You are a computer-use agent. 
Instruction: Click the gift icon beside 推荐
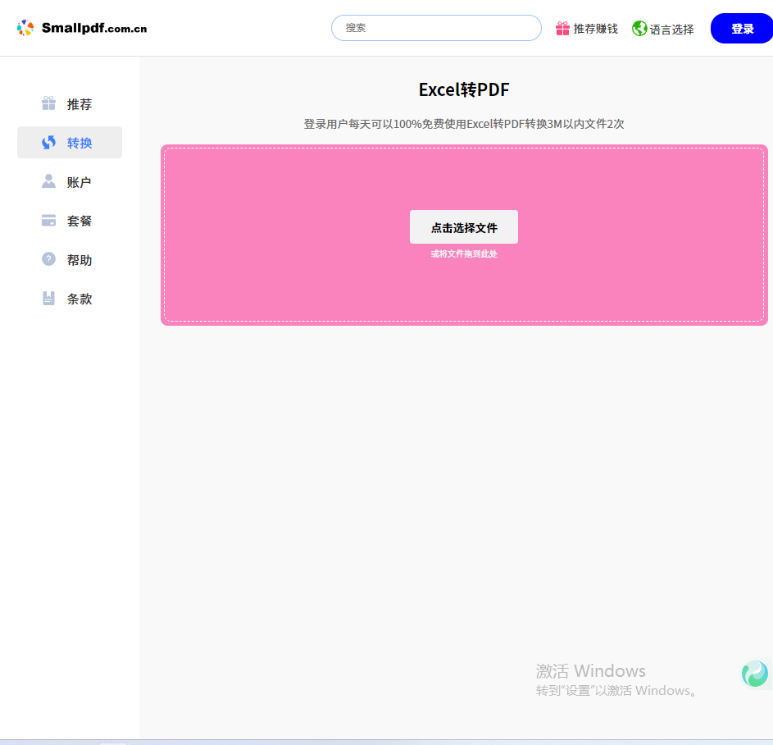pyautogui.click(x=49, y=103)
